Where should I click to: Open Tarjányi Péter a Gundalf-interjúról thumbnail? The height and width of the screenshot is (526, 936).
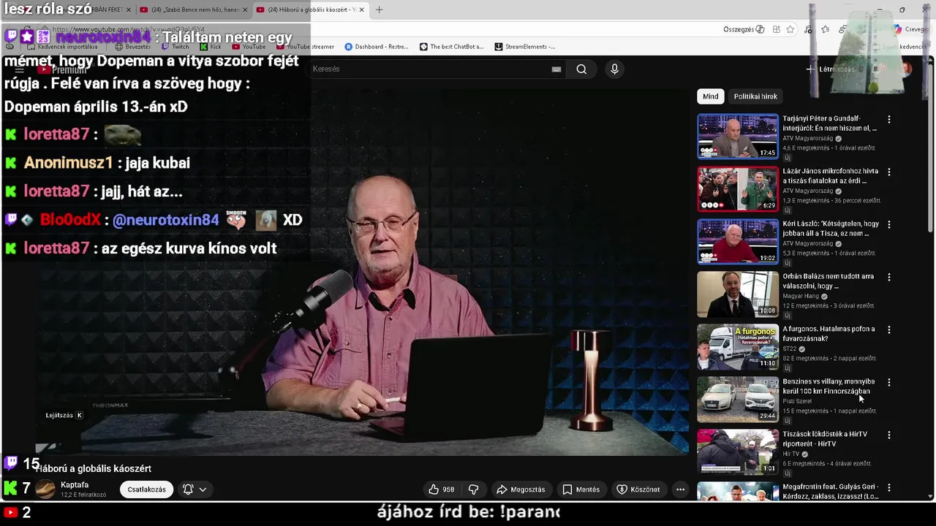point(737,137)
